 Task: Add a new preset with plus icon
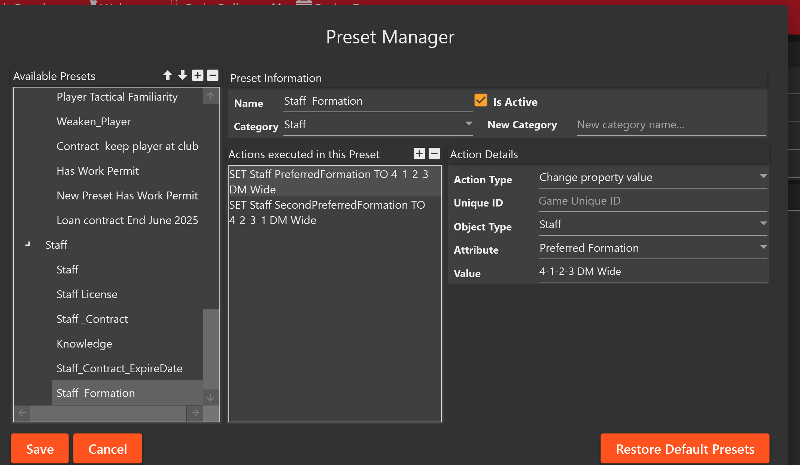point(198,76)
